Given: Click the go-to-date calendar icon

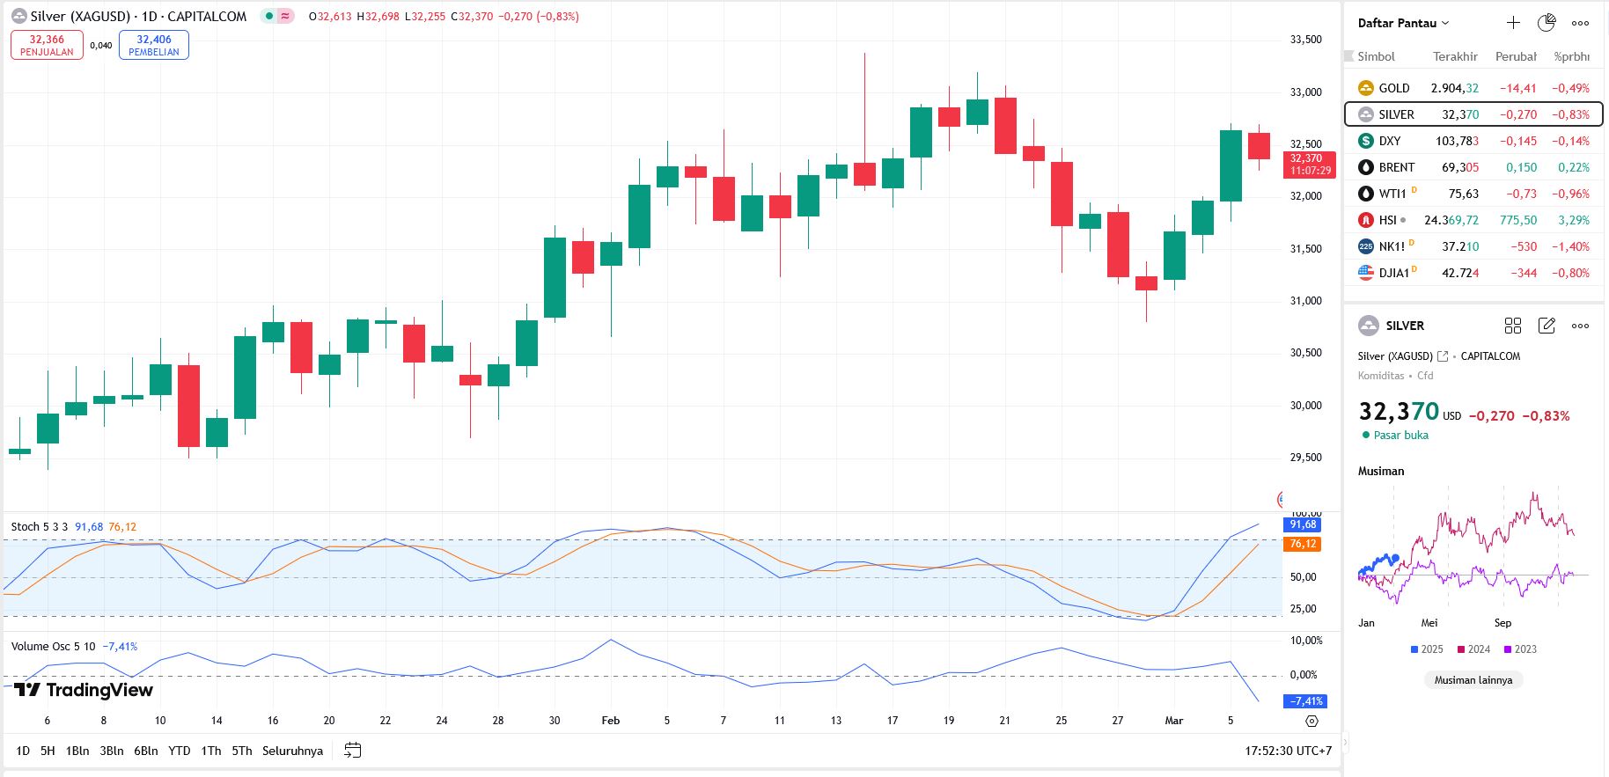Looking at the screenshot, I should tap(353, 751).
